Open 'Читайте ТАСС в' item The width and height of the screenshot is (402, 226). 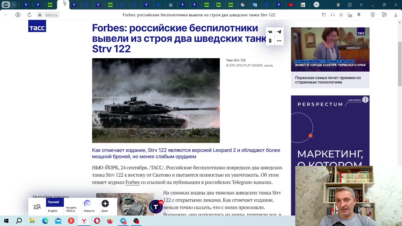pyautogui.click(x=71, y=209)
